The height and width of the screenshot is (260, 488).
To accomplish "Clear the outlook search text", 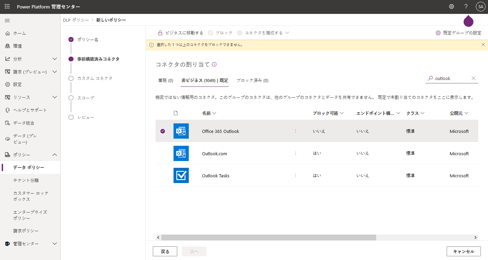I will (x=473, y=78).
